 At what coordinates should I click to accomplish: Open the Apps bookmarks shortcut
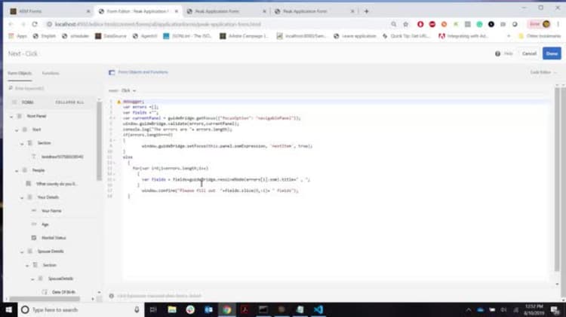click(17, 36)
